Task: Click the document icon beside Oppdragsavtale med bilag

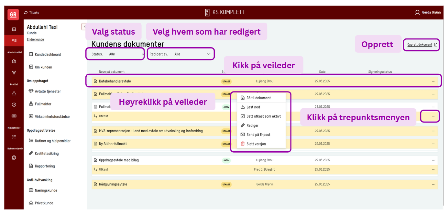Action: coord(95,160)
